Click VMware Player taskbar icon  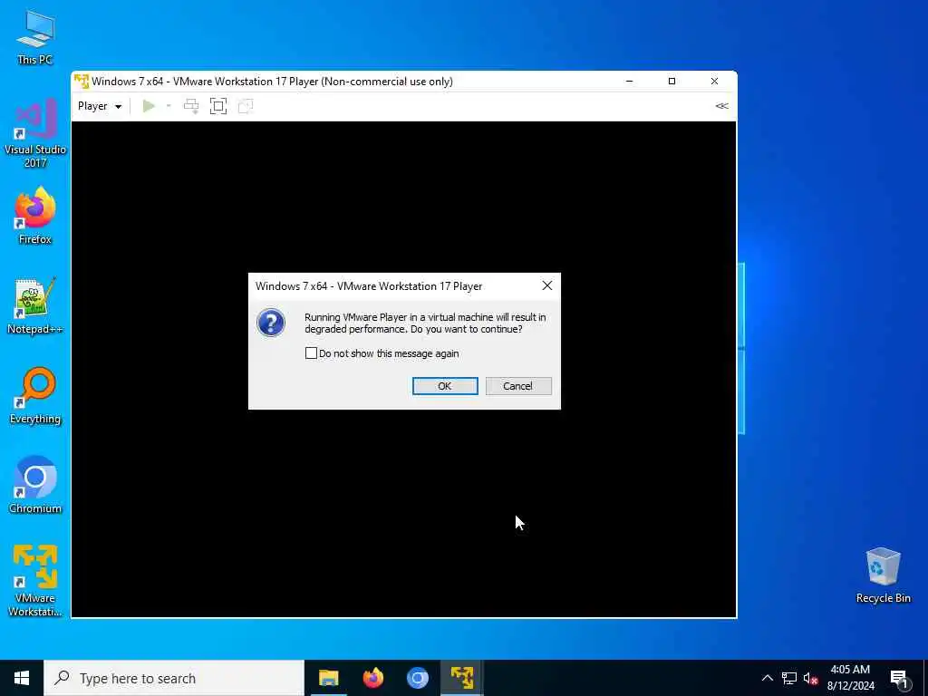click(461, 678)
